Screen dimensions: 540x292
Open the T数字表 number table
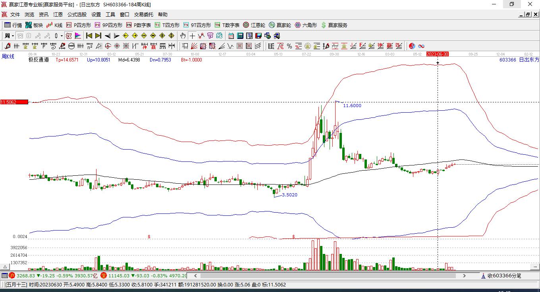click(227, 25)
